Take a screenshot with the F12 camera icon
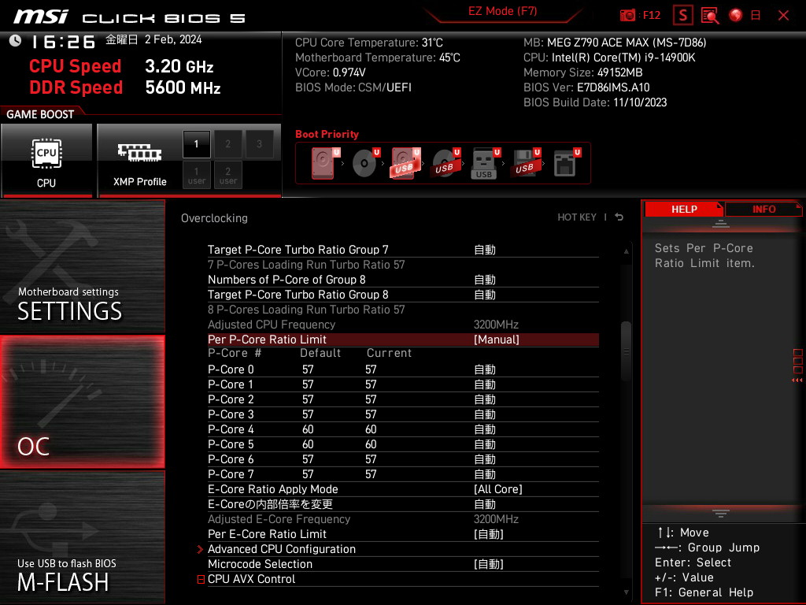This screenshot has height=605, width=806. tap(627, 16)
